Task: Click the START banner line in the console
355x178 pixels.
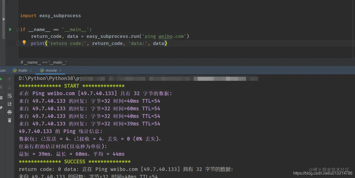Action: [x=72, y=86]
